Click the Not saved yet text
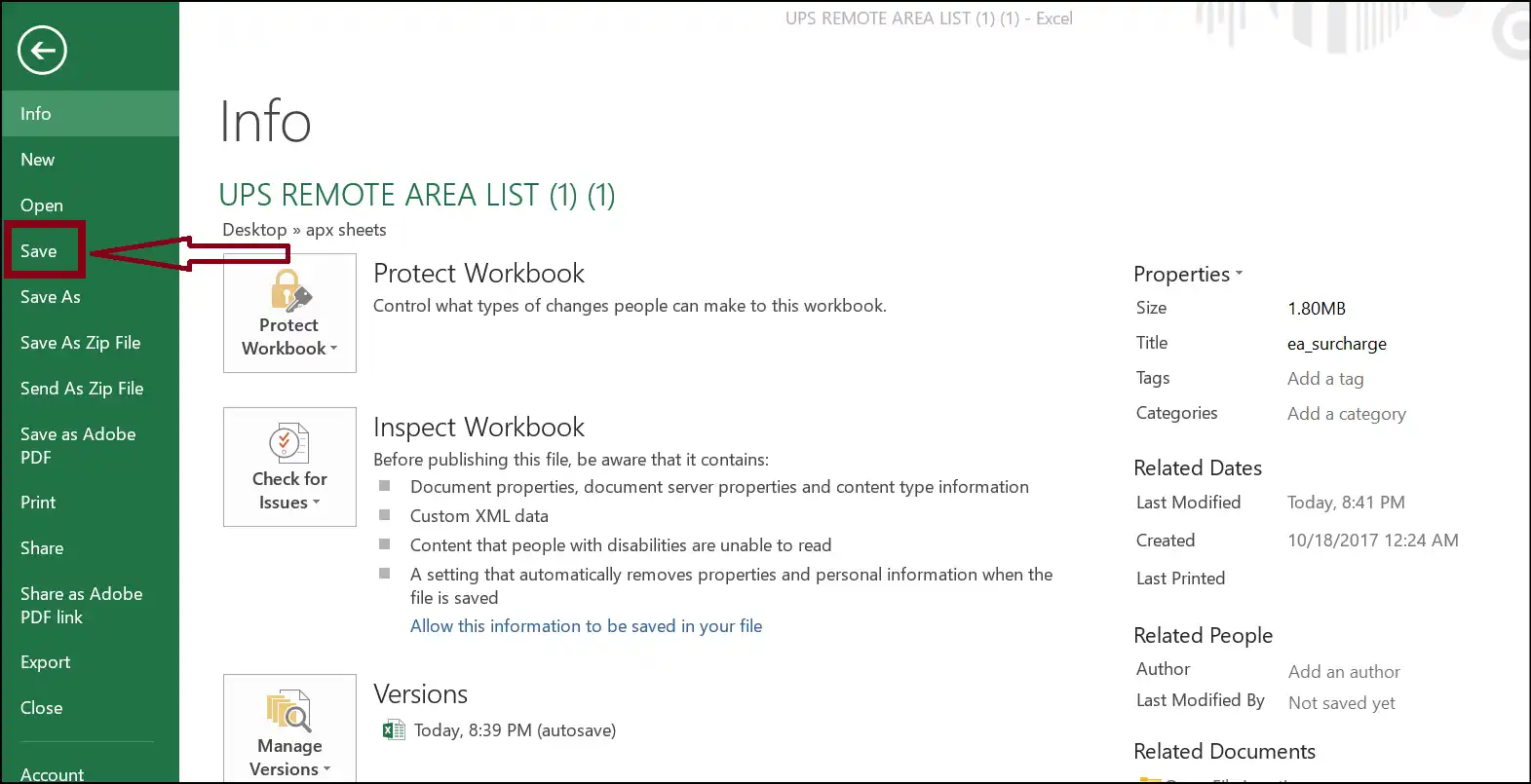The image size is (1531, 784). (x=1341, y=703)
